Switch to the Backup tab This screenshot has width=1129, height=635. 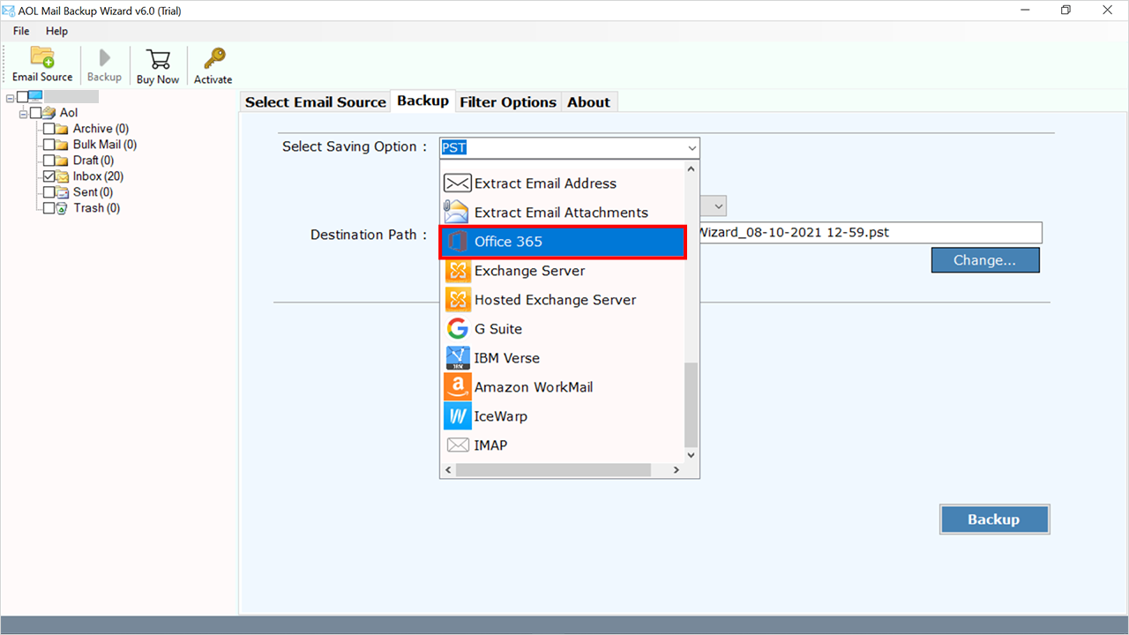coord(422,101)
